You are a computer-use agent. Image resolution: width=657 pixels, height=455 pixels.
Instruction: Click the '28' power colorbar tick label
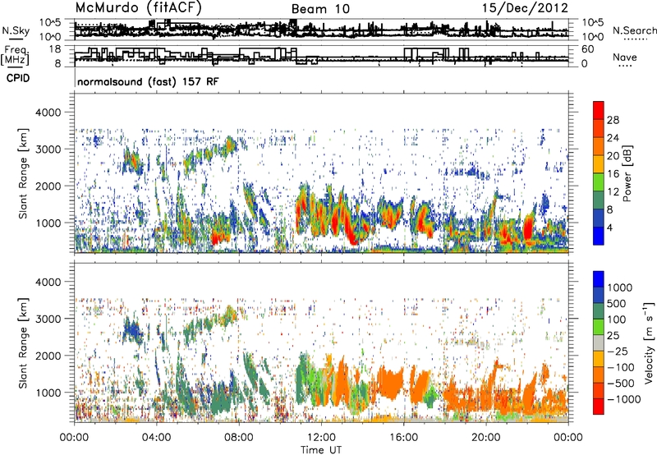[x=613, y=120]
